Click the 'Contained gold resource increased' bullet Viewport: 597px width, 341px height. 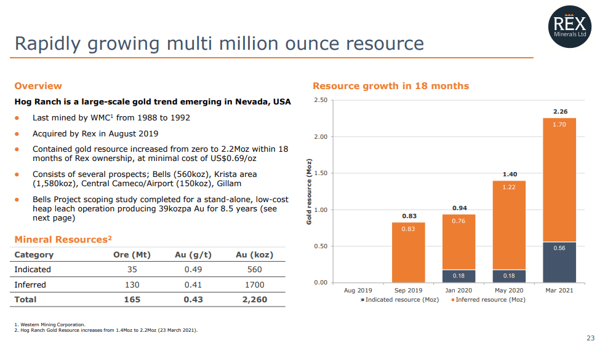pyautogui.click(x=160, y=154)
